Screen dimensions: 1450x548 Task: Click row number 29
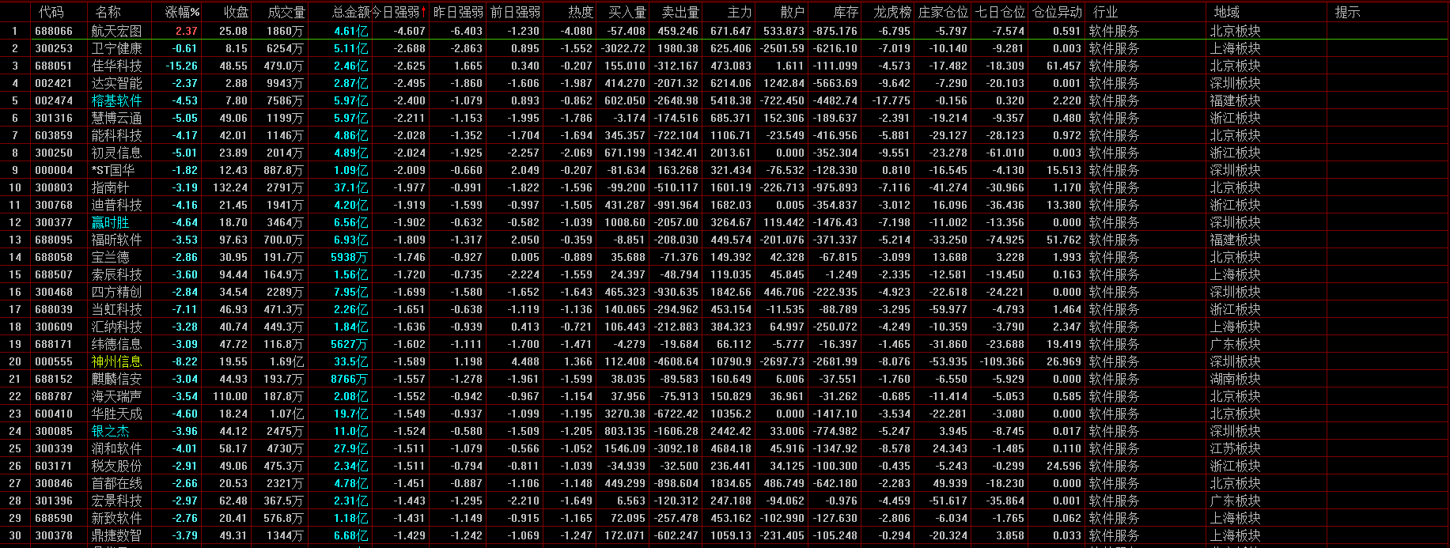[x=15, y=518]
